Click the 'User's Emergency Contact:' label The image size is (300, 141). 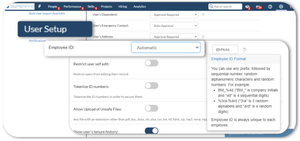[x=111, y=26]
